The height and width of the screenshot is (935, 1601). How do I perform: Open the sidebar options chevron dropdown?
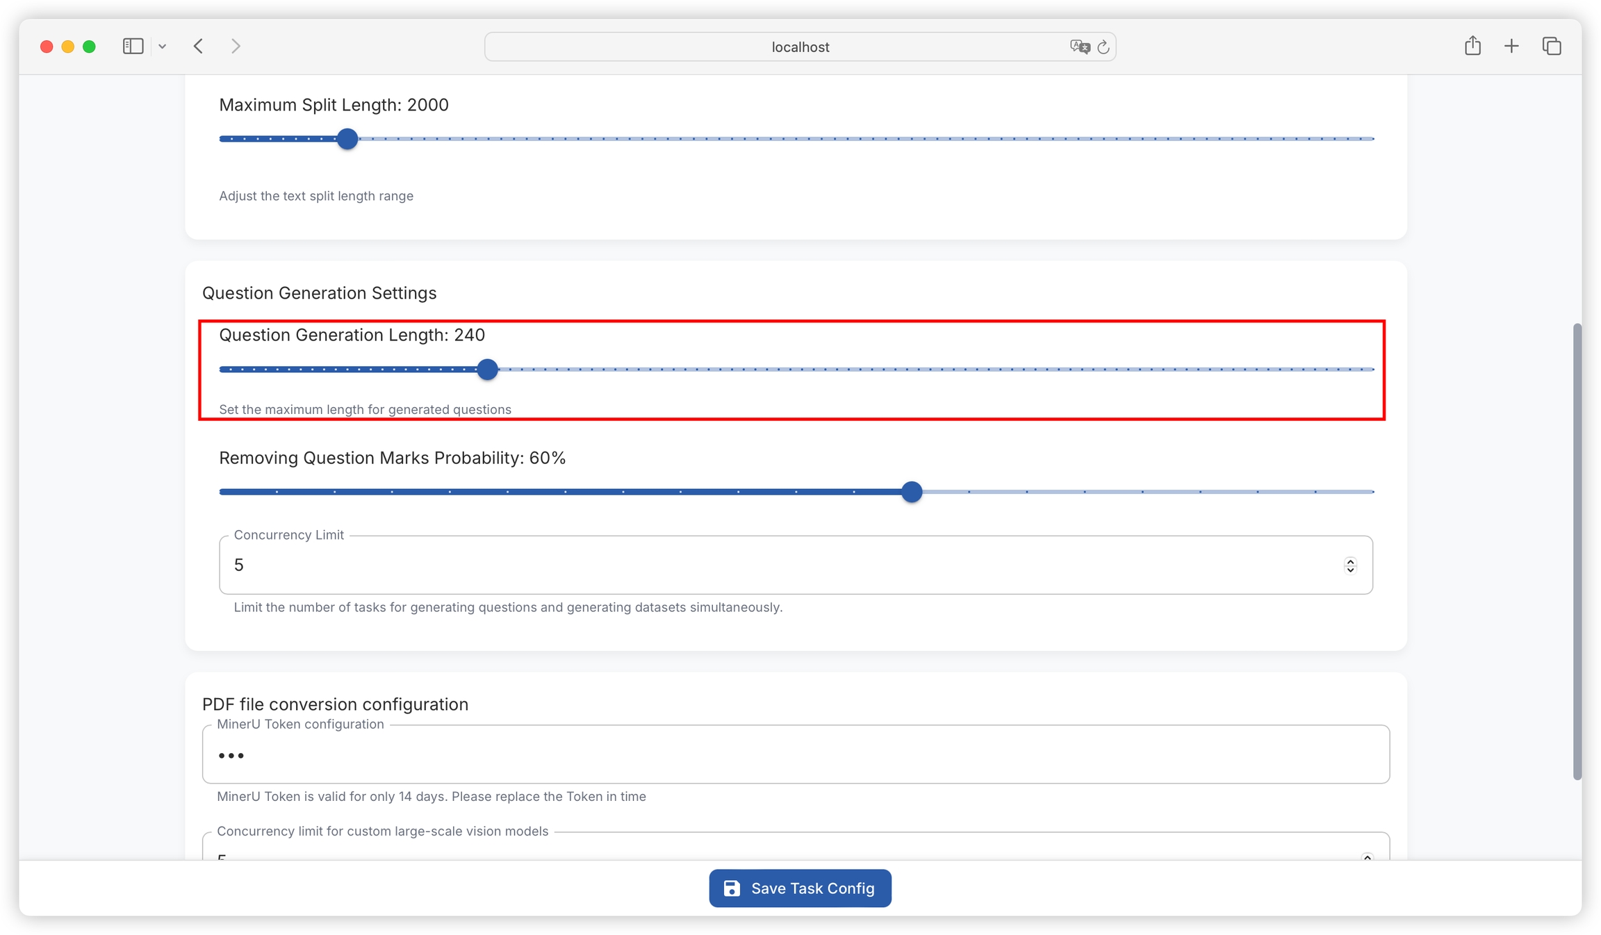(162, 47)
